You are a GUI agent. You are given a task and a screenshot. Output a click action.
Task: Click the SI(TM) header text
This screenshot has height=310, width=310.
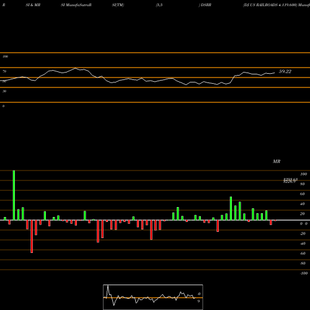coord(118,5)
